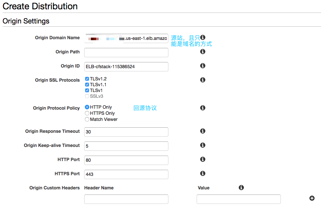Choose Match Viewer protocol policy
321x209 pixels.
tap(87, 119)
